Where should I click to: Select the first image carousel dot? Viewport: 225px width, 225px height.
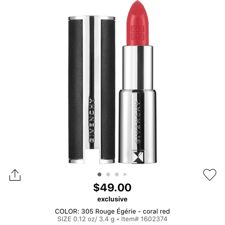[99, 175]
